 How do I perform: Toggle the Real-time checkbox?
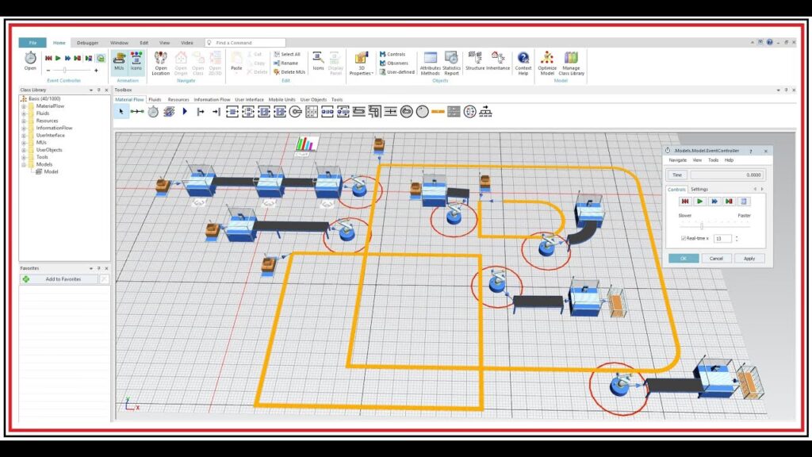pos(684,238)
